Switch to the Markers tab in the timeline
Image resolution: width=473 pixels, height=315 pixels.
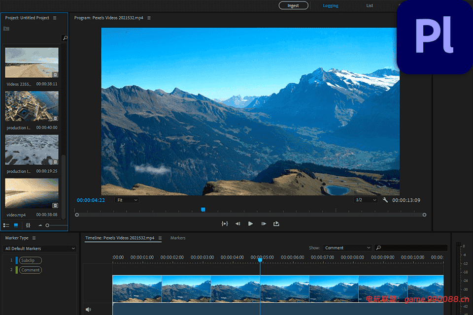[x=177, y=238]
